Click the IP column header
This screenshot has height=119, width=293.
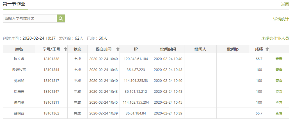(136, 49)
